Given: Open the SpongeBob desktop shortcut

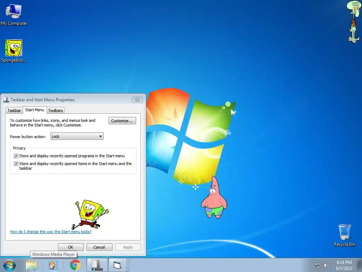Looking at the screenshot, I should click(x=14, y=51).
